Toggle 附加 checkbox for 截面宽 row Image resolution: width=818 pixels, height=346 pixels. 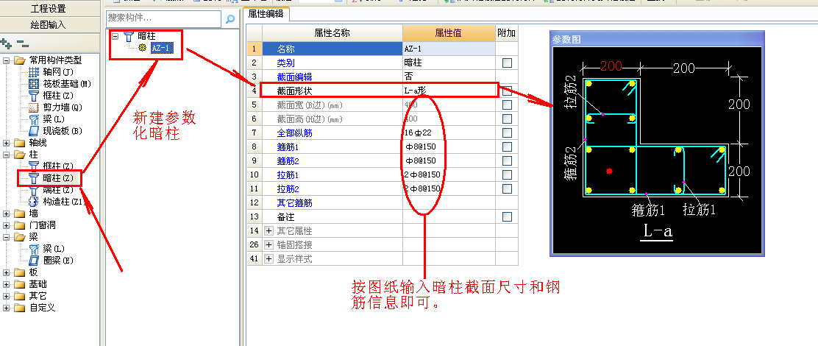(507, 105)
